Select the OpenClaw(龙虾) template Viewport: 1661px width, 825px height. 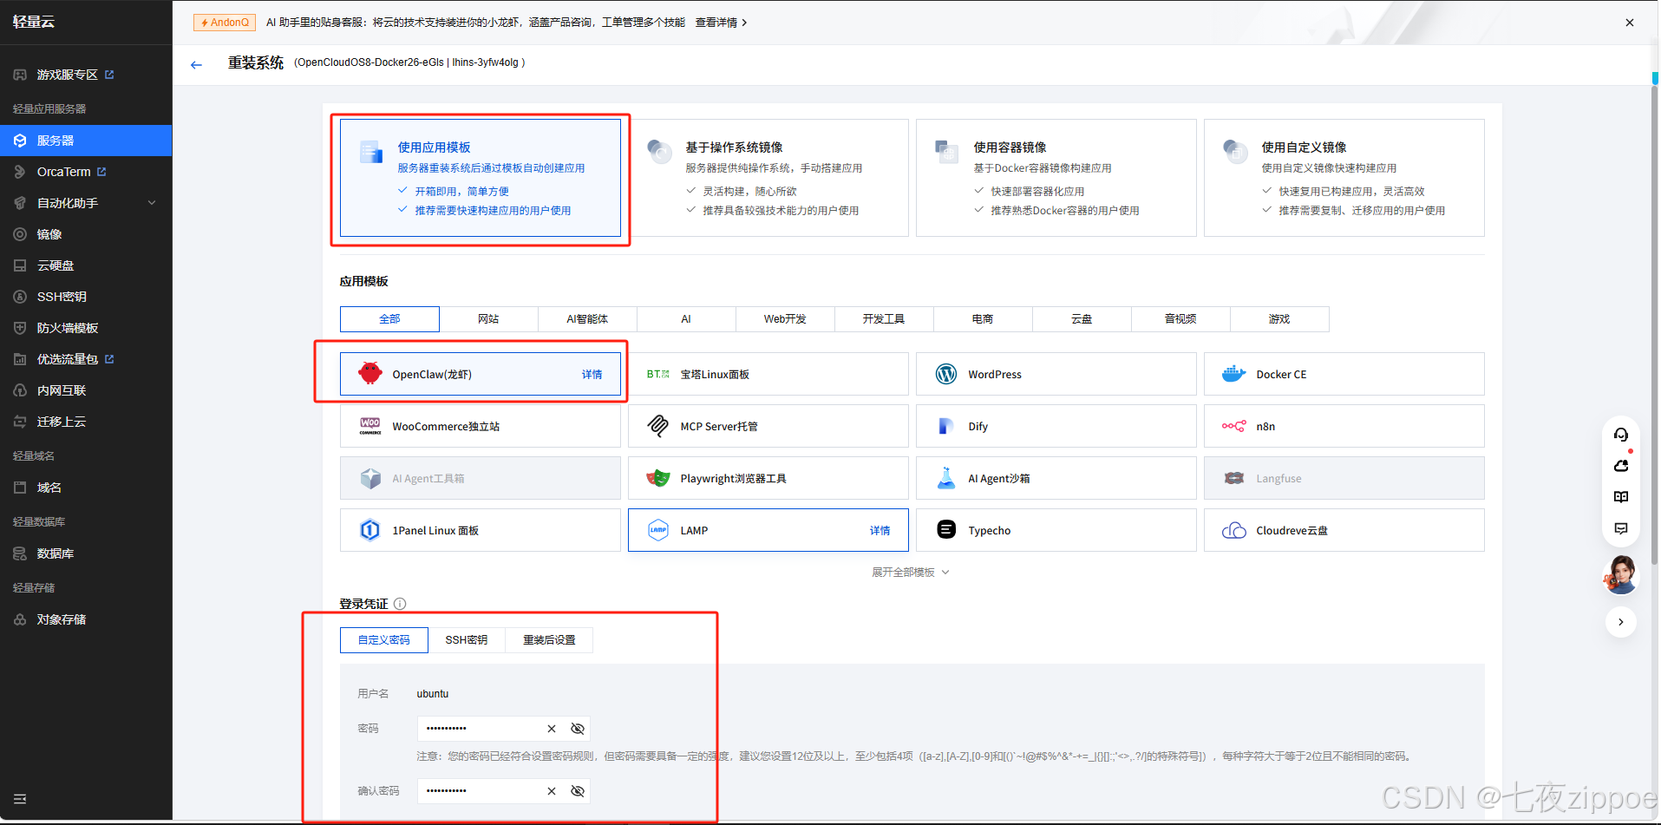point(481,374)
